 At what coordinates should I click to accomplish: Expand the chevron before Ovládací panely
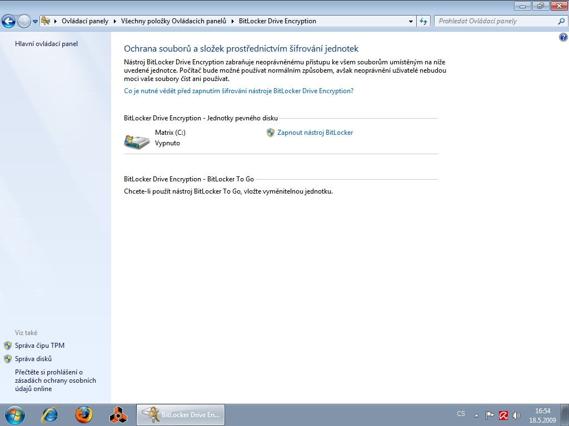pyautogui.click(x=56, y=22)
